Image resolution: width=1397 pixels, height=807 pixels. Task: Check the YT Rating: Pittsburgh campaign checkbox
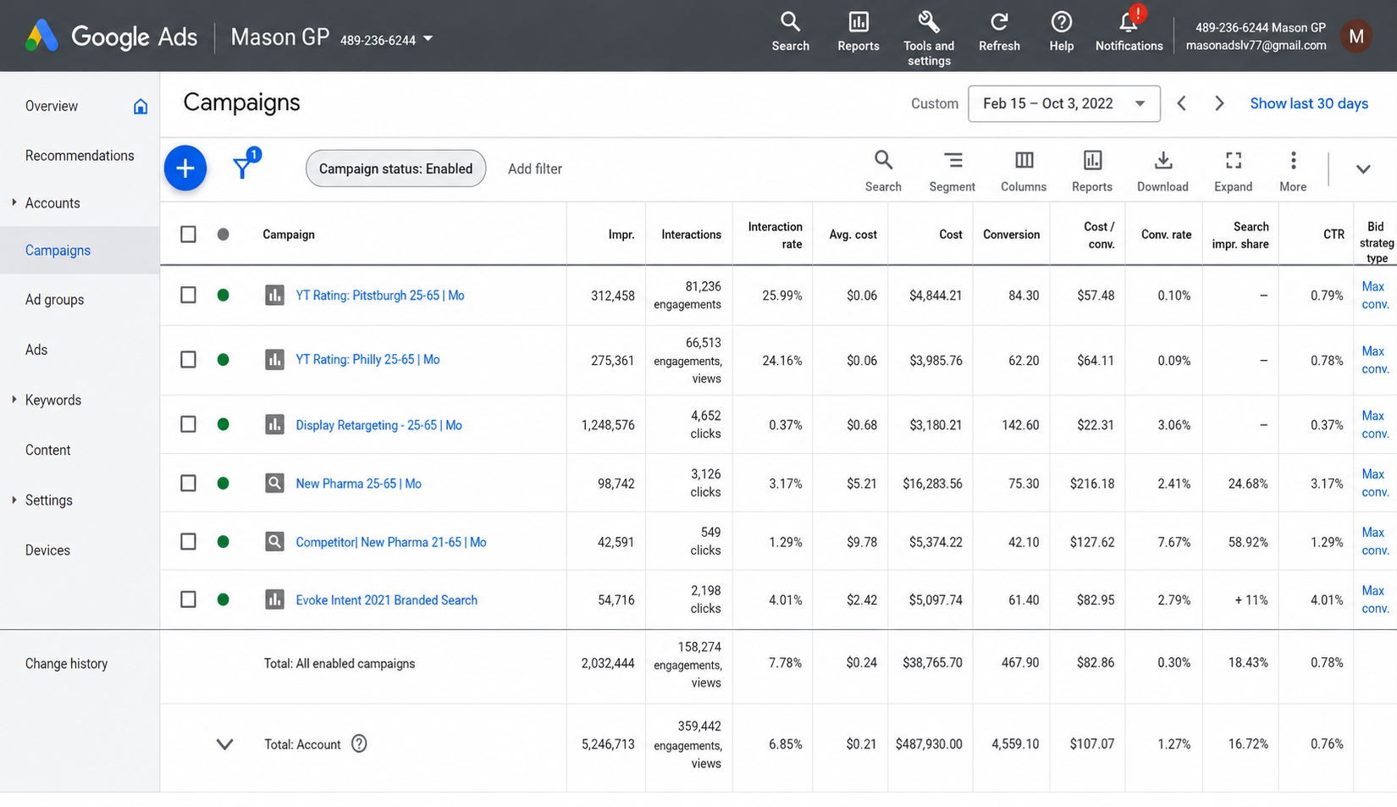189,295
